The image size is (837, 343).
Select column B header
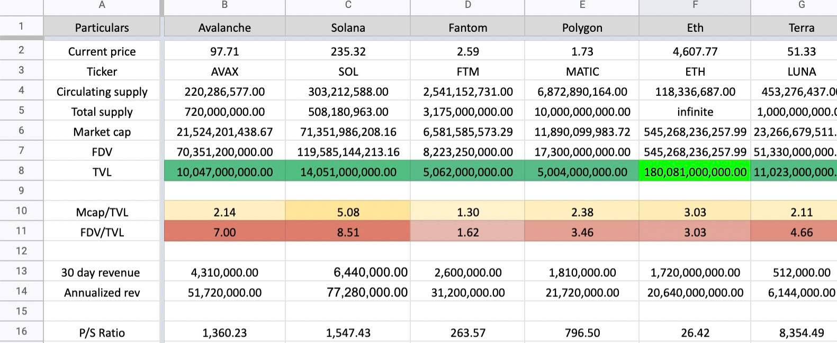tap(224, 7)
